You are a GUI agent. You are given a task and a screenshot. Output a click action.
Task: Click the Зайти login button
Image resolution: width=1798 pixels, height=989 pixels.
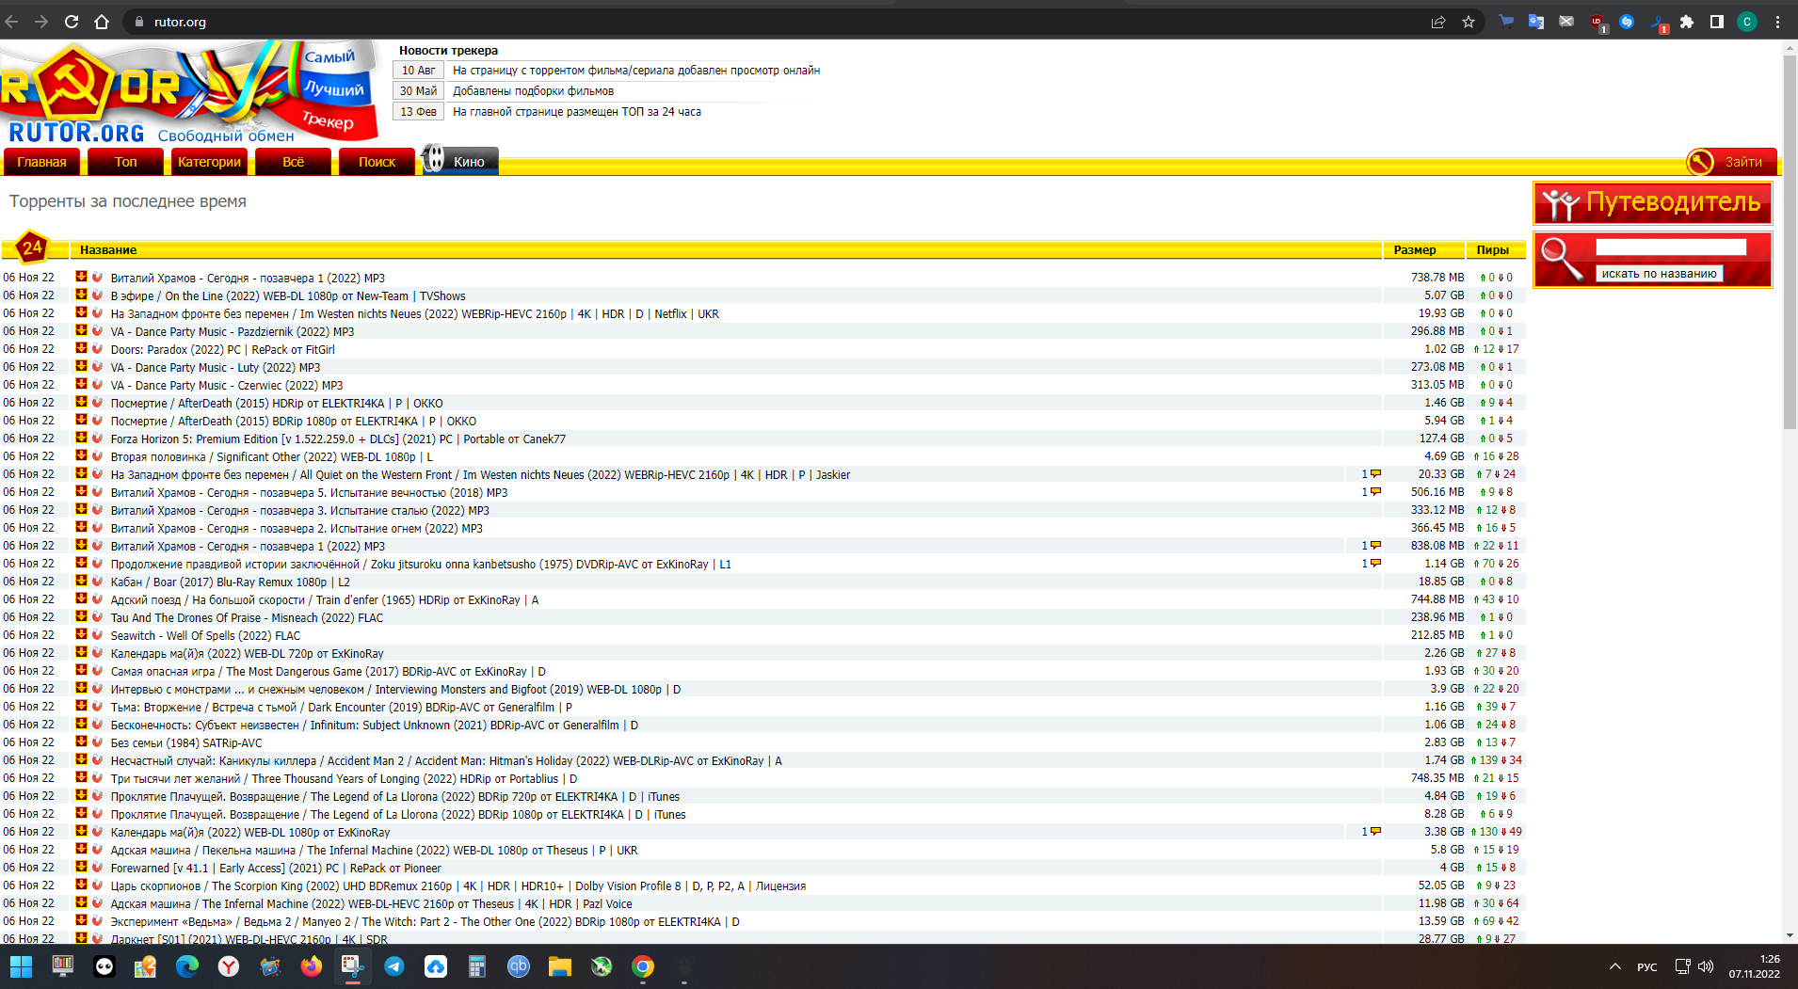coord(1731,162)
